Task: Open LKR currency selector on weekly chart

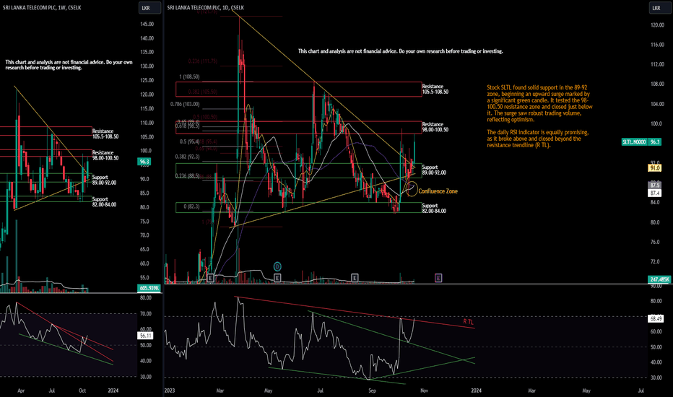Action: pos(149,8)
